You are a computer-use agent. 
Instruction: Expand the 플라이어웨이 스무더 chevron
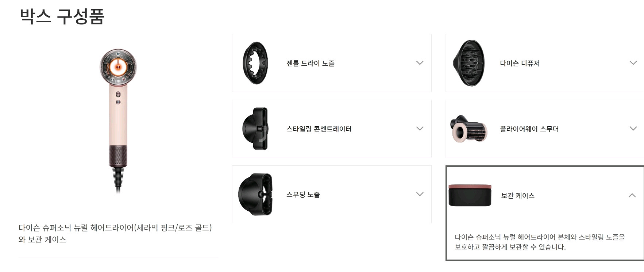pos(633,129)
